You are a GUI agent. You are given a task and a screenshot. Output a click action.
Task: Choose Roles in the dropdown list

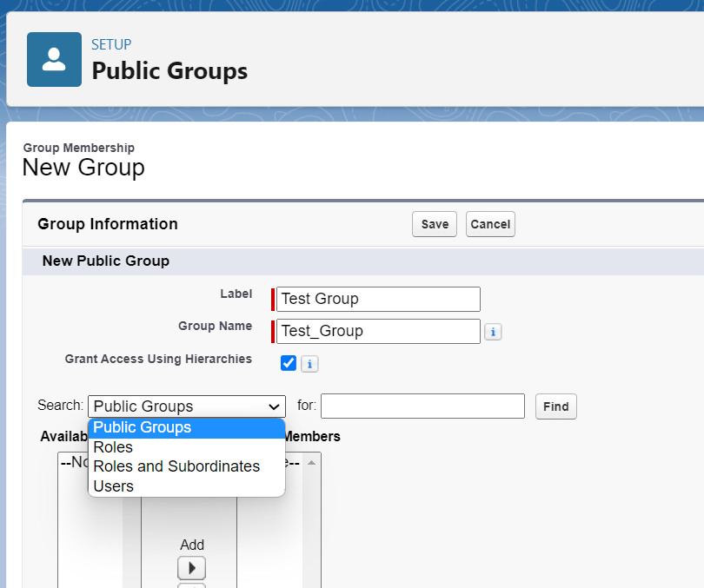pos(187,447)
